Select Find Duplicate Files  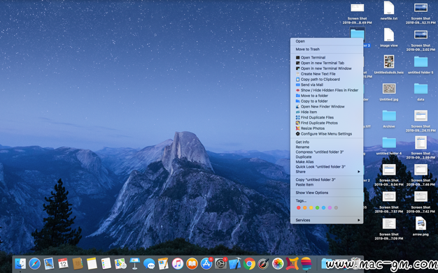[x=327, y=117]
